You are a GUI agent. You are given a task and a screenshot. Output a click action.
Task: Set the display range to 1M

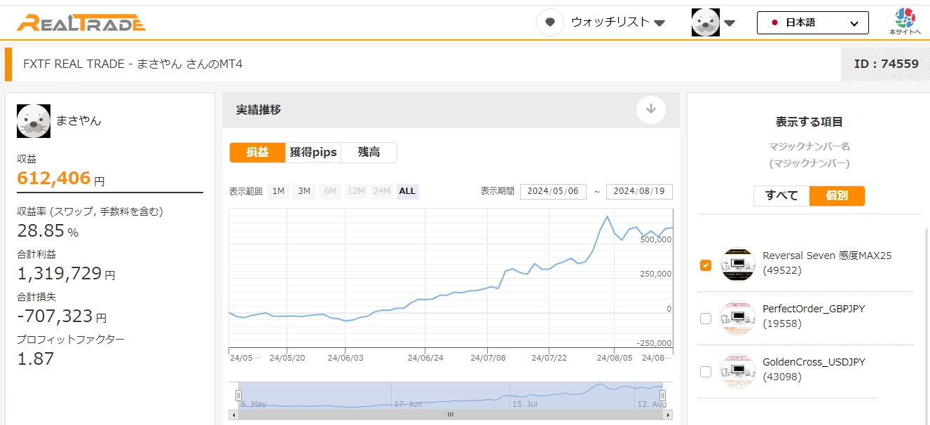point(278,191)
